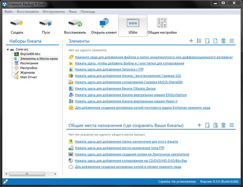Select Расписание in the backup sets tree
The width and height of the screenshot is (243, 187).
29,63
